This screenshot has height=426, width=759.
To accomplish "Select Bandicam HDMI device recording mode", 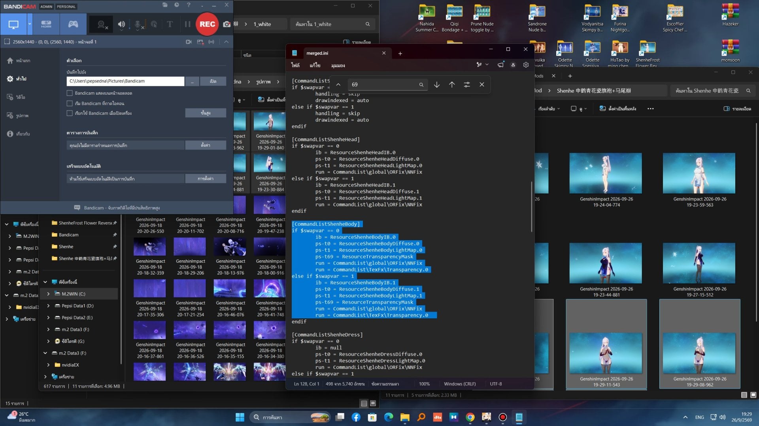I will tap(46, 24).
